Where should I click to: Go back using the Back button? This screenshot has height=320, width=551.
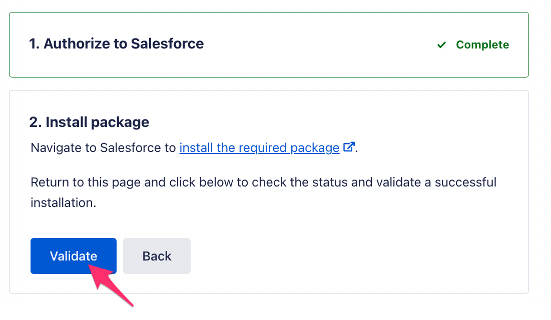coord(157,256)
